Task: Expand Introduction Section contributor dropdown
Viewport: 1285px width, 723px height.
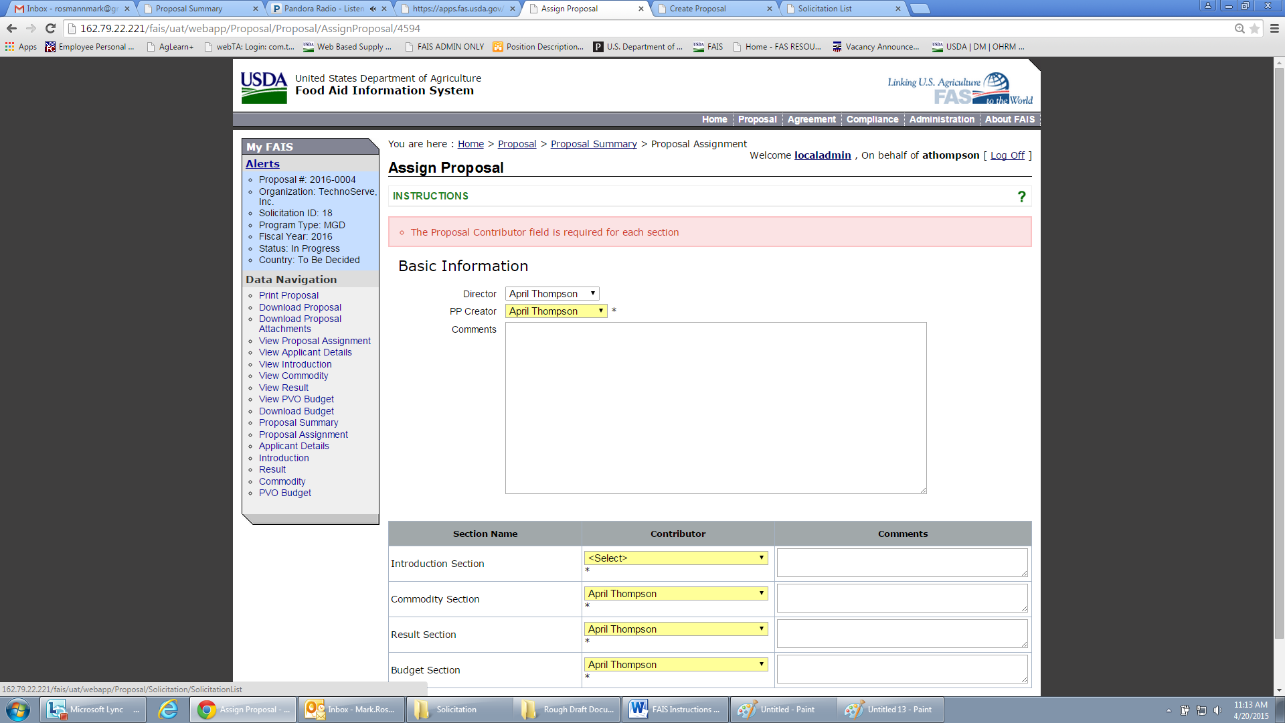Action: pyautogui.click(x=675, y=558)
